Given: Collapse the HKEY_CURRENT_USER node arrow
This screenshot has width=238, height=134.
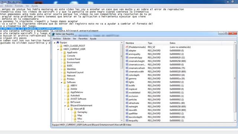Looking at the screenshot, I should coord(58,49).
